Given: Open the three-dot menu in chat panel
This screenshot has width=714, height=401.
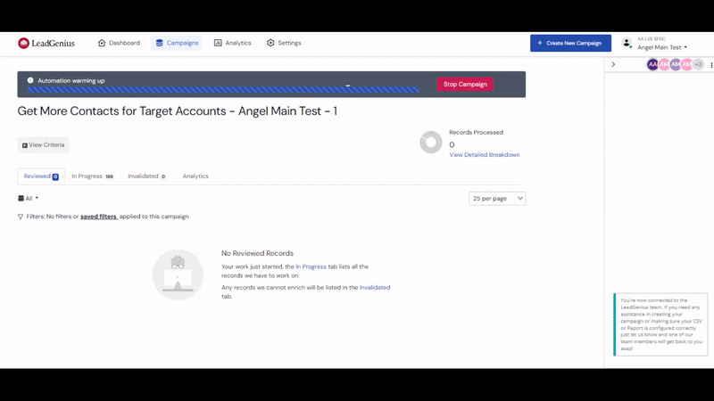Looking at the screenshot, I should point(711,65).
